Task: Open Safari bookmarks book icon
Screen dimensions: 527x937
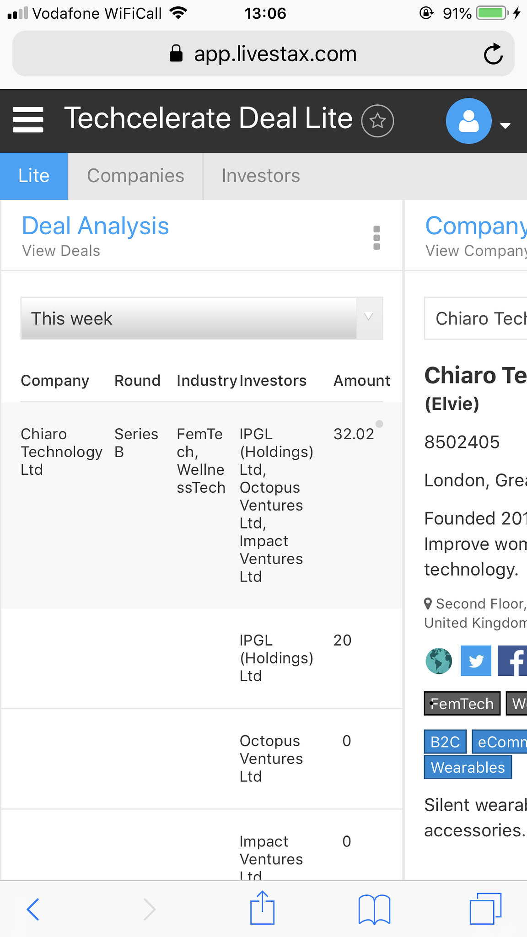Action: point(374,909)
